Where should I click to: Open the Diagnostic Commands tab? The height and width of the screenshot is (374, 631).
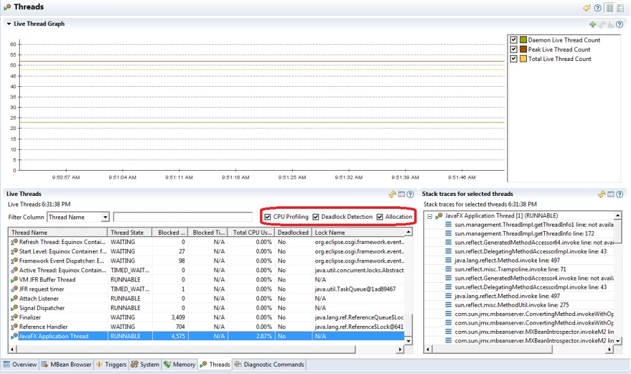pos(269,365)
